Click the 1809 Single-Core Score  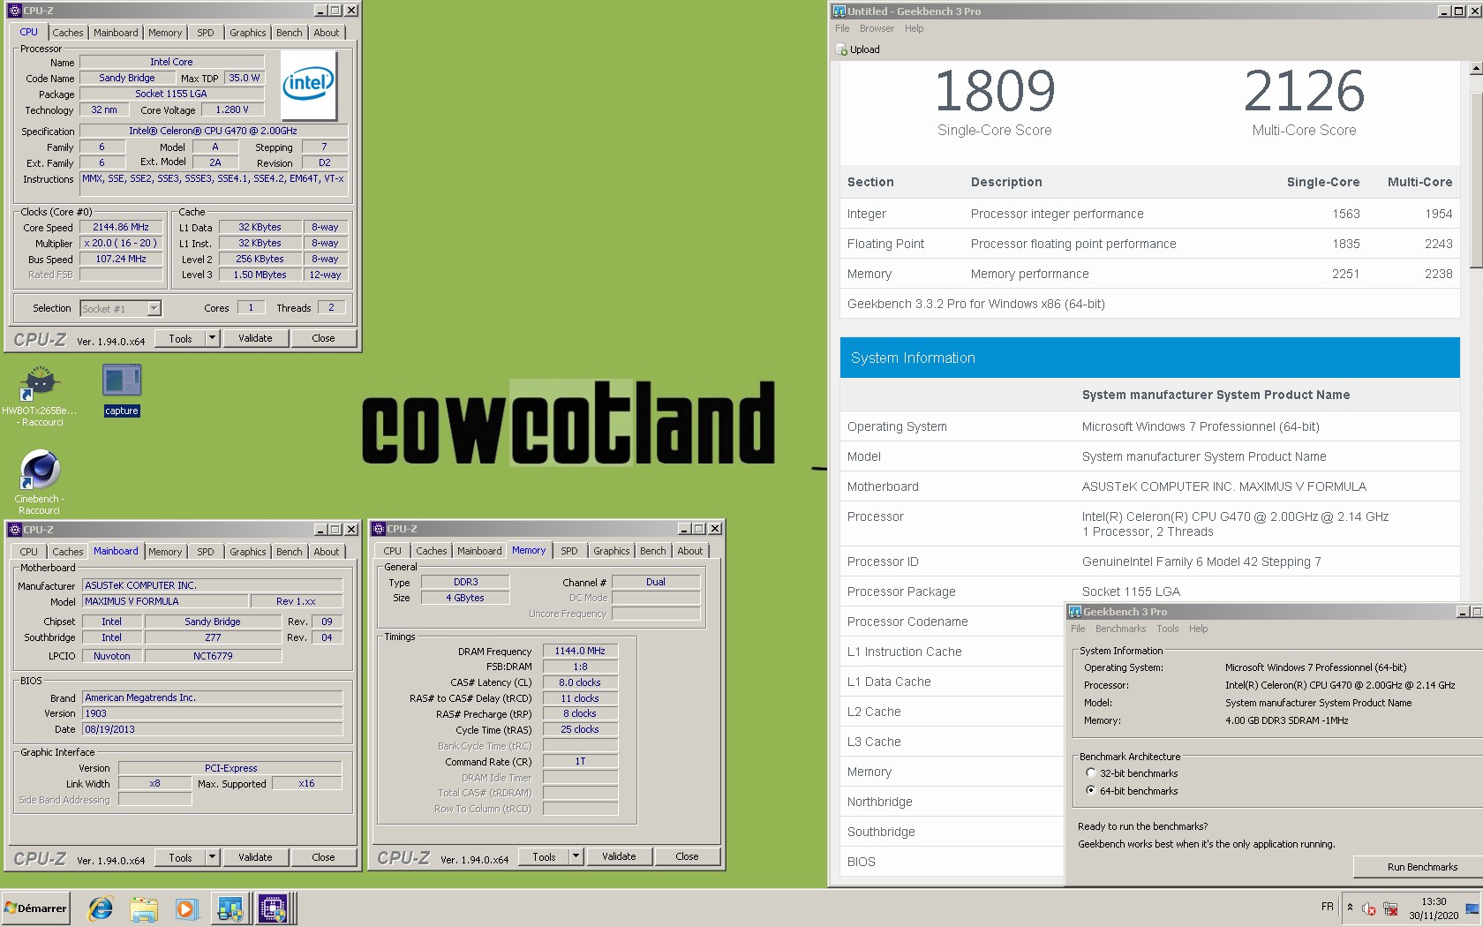(x=995, y=92)
